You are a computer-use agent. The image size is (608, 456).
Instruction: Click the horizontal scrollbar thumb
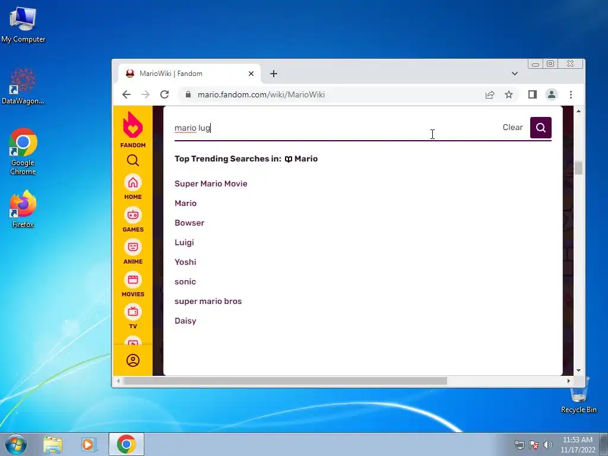tap(285, 381)
